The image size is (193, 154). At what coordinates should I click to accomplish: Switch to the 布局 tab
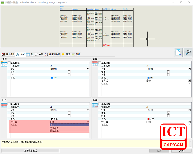click(x=39, y=55)
